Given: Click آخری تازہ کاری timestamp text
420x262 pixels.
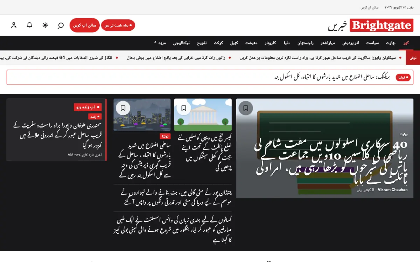Looking at the screenshot, I should (x=85, y=154).
